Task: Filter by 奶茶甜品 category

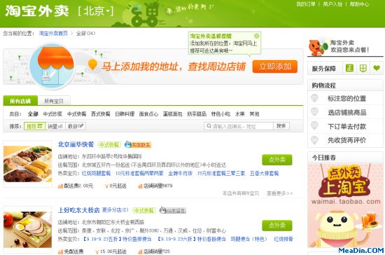Action: (x=197, y=113)
